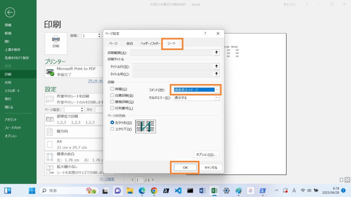Click the preview page number field
The height and width of the screenshot is (197, 351).
[x=140, y=180]
